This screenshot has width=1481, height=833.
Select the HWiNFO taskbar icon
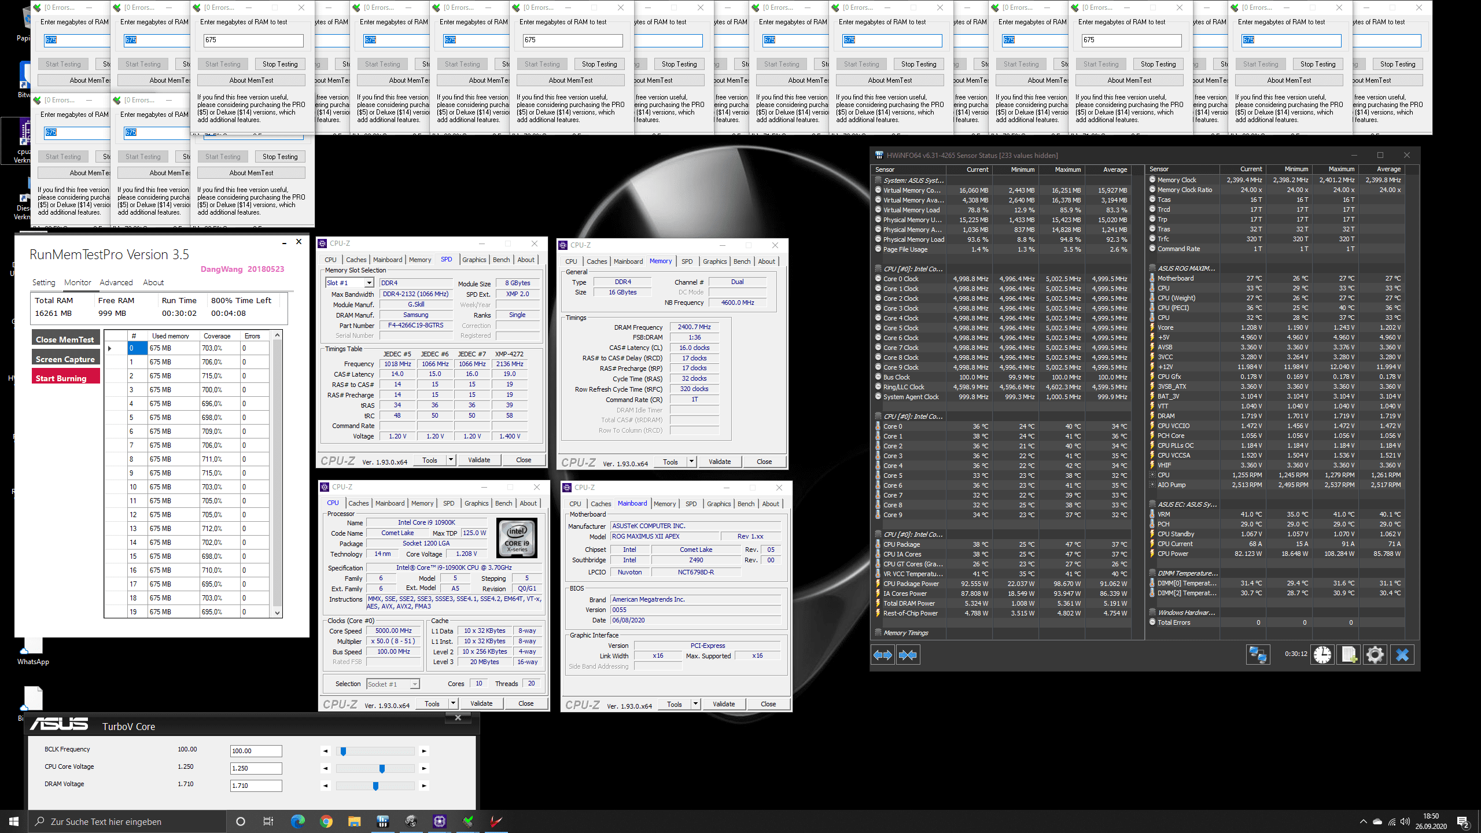coord(382,821)
